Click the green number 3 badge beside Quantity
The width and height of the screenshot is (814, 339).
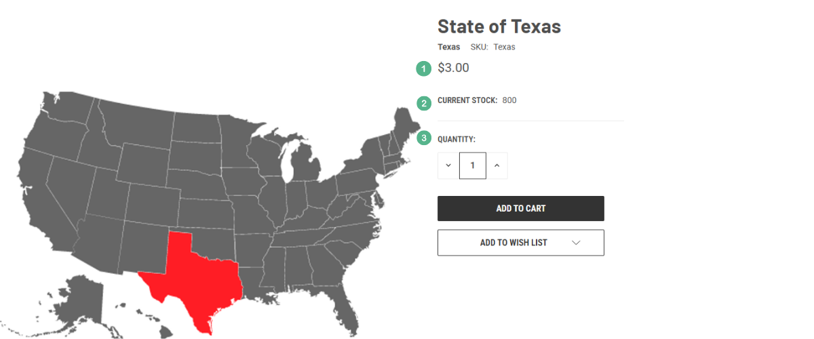[424, 138]
